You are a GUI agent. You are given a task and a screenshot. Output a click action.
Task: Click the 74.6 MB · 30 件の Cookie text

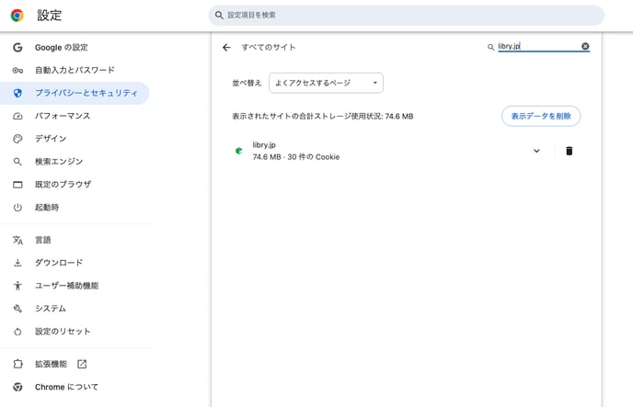pyautogui.click(x=296, y=157)
